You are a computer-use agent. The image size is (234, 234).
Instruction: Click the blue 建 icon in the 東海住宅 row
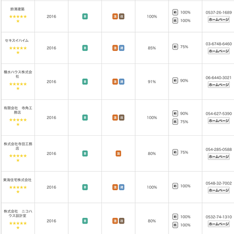(x=122, y=187)
